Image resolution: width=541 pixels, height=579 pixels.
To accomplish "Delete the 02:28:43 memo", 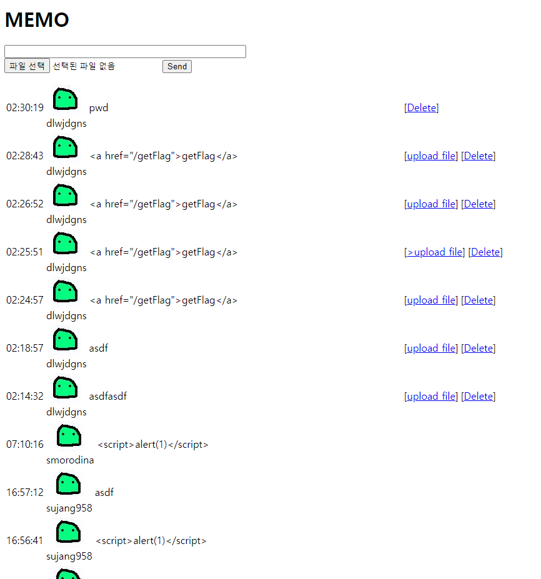I will coord(479,156).
